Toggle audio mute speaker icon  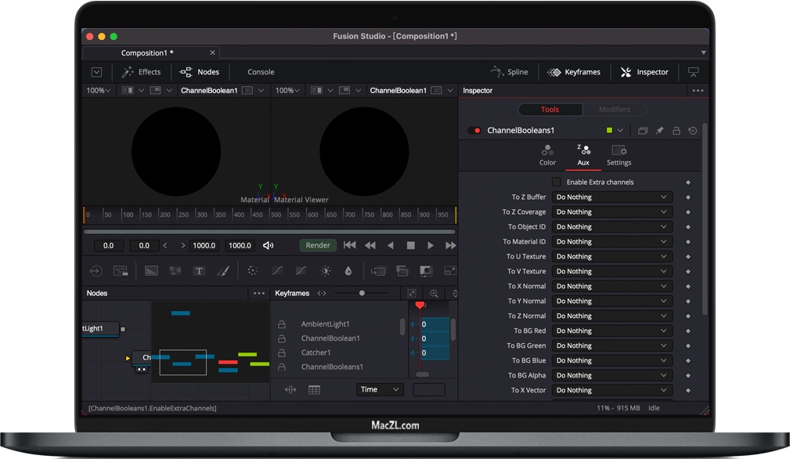coord(268,245)
